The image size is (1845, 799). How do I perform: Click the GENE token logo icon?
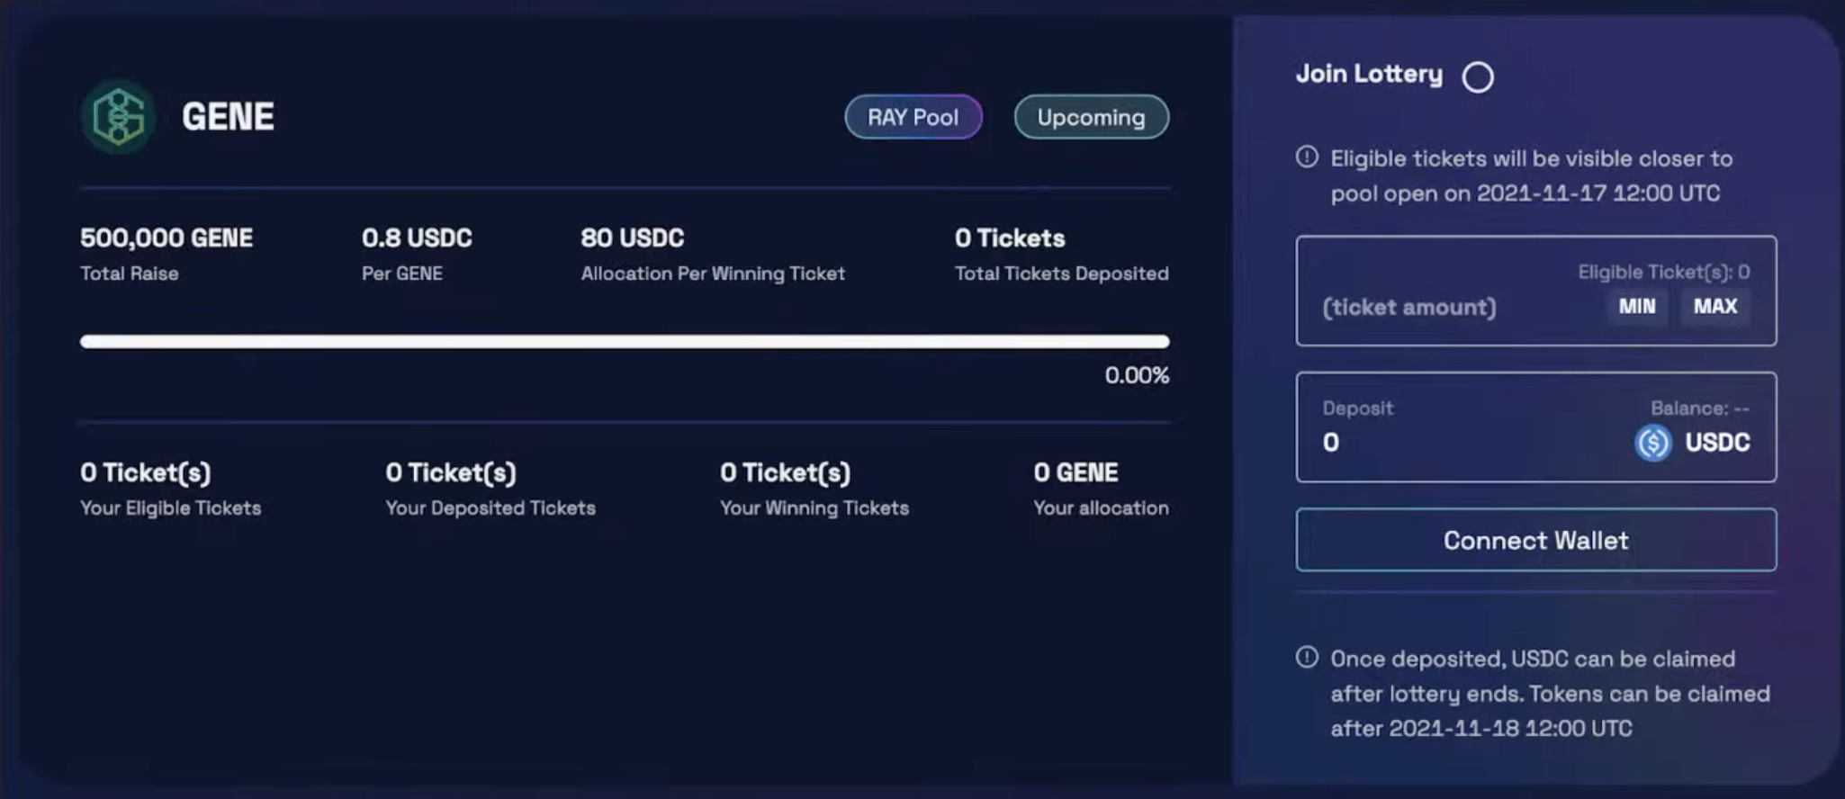[x=119, y=117]
